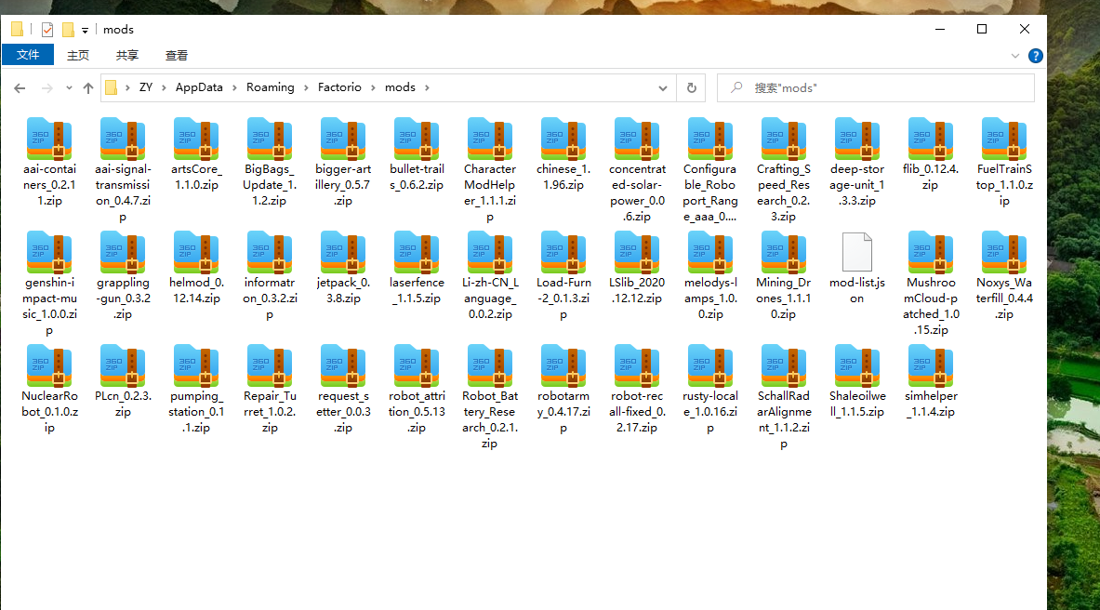The height and width of the screenshot is (610, 1100).
Task: Navigate to Factorio in the breadcrumb
Action: 339,87
